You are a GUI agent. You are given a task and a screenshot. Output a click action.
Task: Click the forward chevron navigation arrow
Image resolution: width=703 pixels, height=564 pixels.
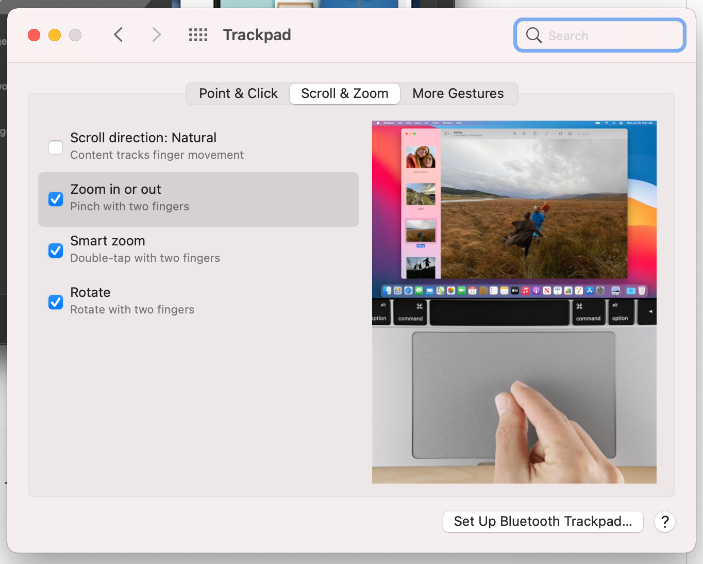(x=156, y=35)
